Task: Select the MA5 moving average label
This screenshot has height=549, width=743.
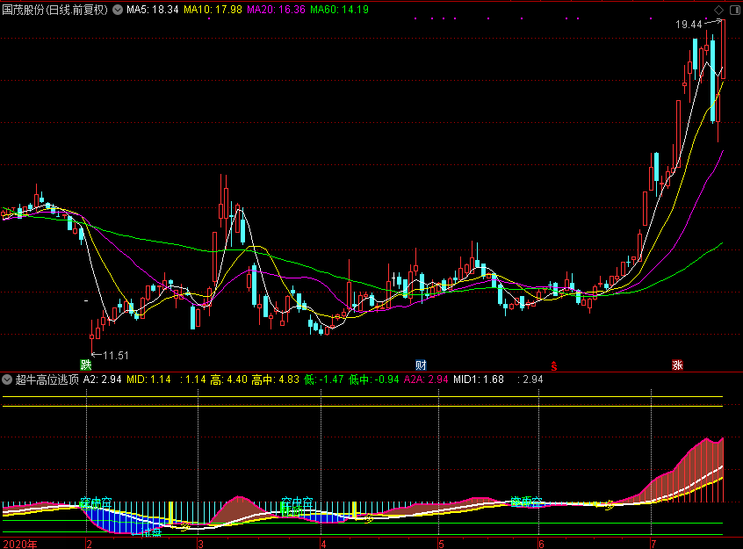Action: click(x=153, y=11)
